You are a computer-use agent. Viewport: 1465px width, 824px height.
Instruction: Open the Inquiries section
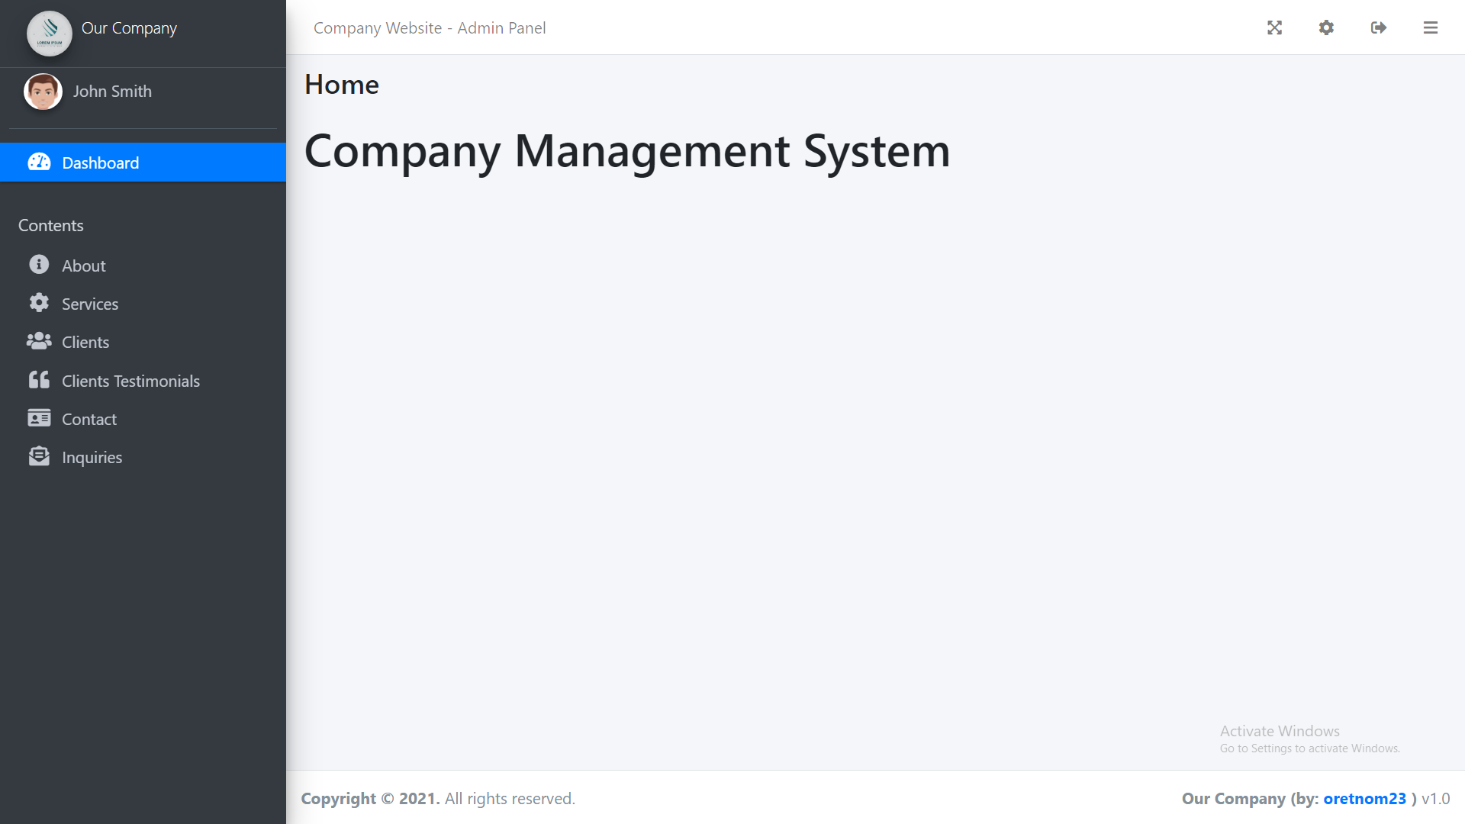tap(92, 456)
